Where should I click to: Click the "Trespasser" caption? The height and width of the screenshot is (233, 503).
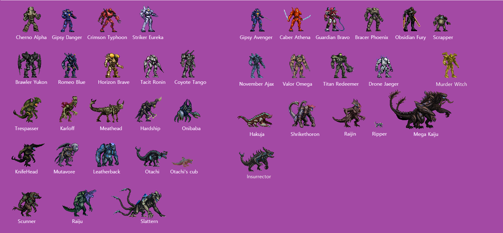(x=27, y=128)
